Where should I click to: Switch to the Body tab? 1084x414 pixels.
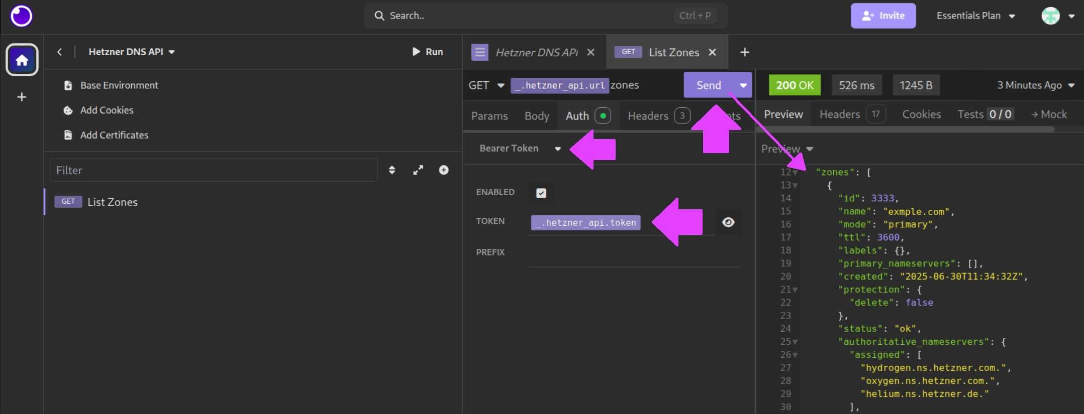click(x=537, y=116)
